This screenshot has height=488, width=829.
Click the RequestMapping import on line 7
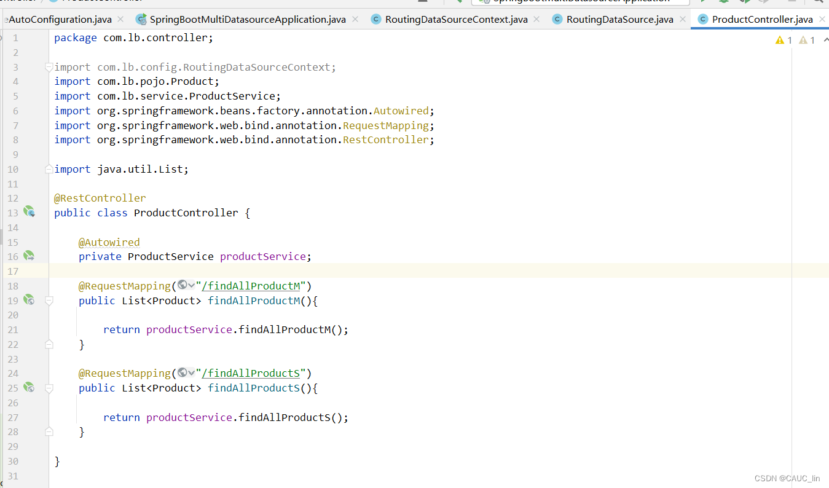(x=386, y=125)
